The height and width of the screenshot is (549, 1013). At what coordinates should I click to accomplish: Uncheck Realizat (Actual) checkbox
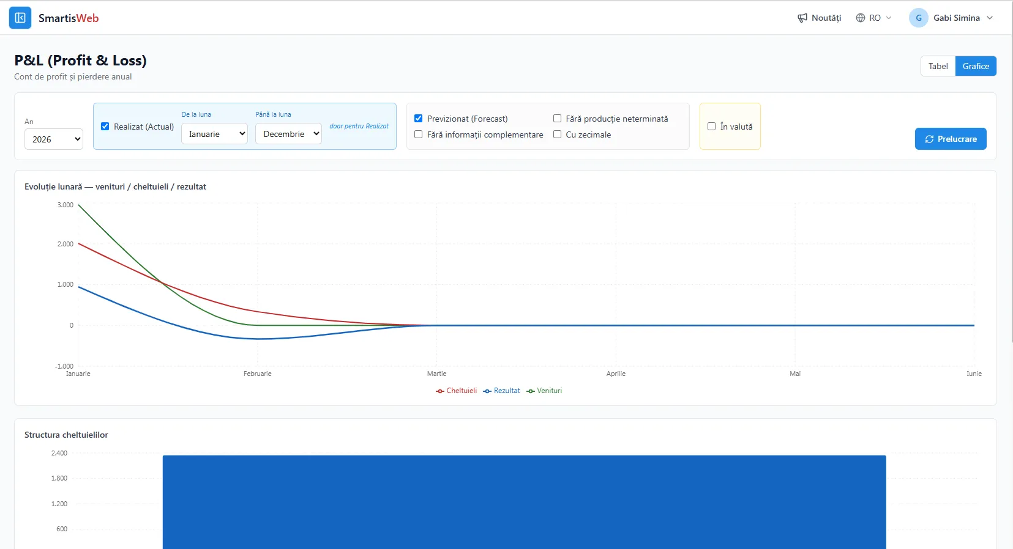(105, 127)
